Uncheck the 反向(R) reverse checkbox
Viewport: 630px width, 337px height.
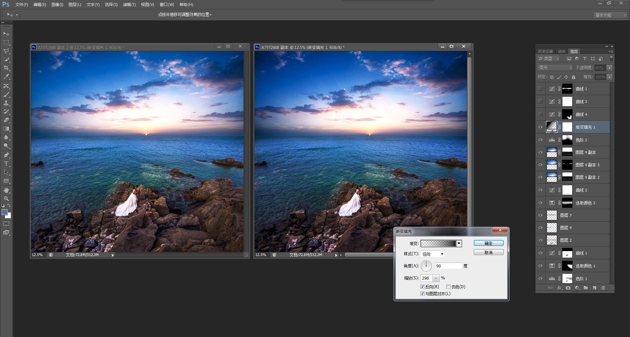pos(422,287)
